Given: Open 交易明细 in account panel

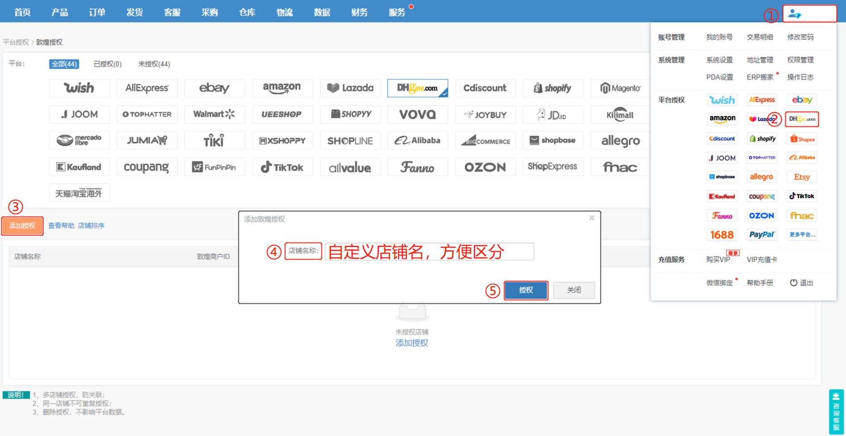Looking at the screenshot, I should (x=760, y=37).
